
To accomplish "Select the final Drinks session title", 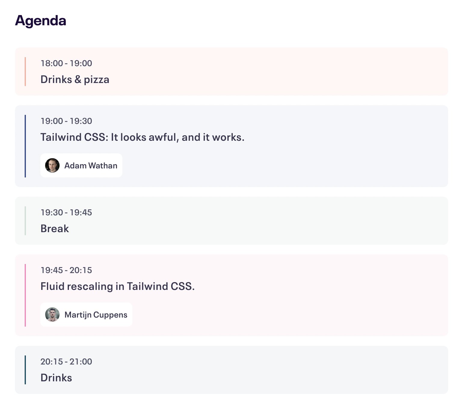I will pyautogui.click(x=56, y=378).
